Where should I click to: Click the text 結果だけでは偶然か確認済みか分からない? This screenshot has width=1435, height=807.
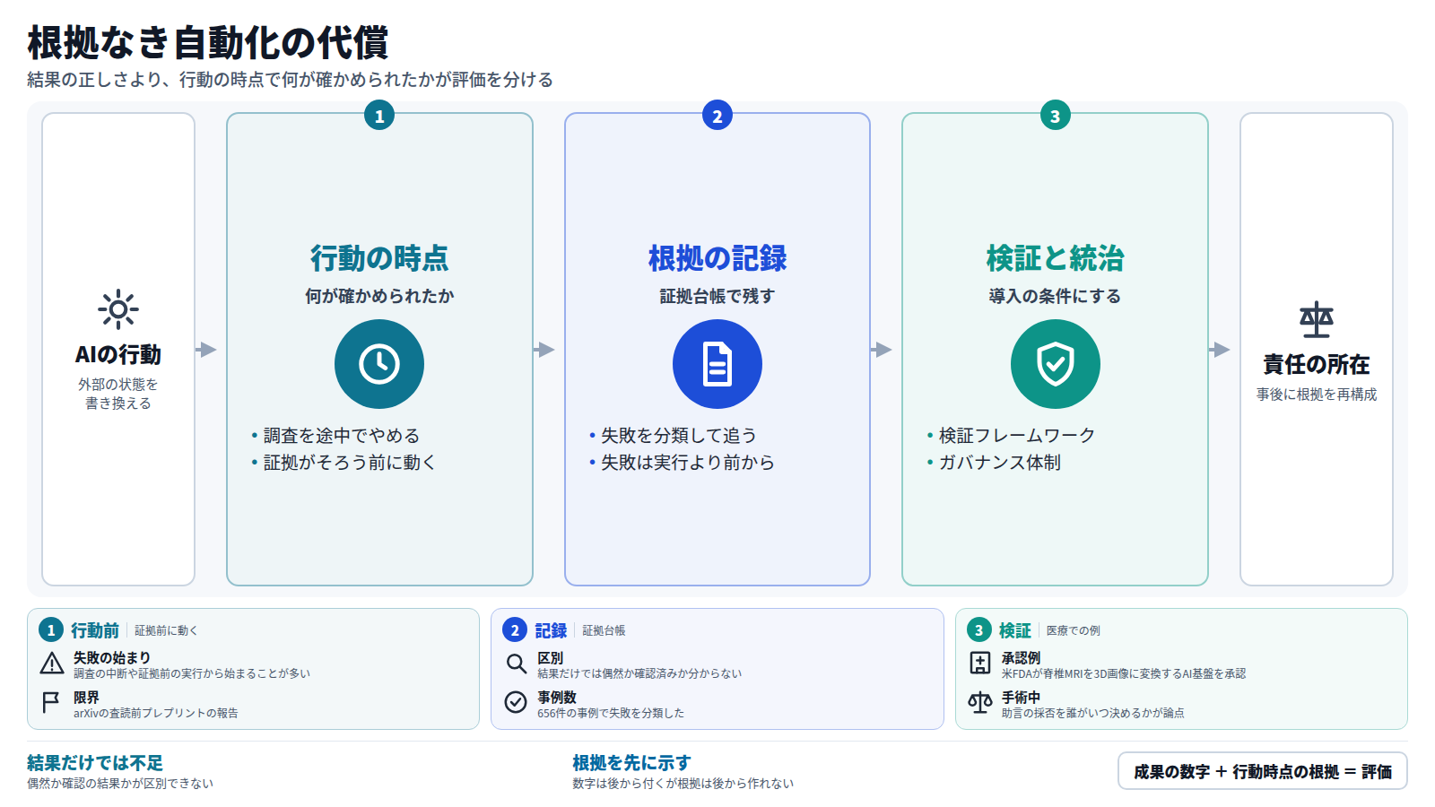(x=639, y=673)
